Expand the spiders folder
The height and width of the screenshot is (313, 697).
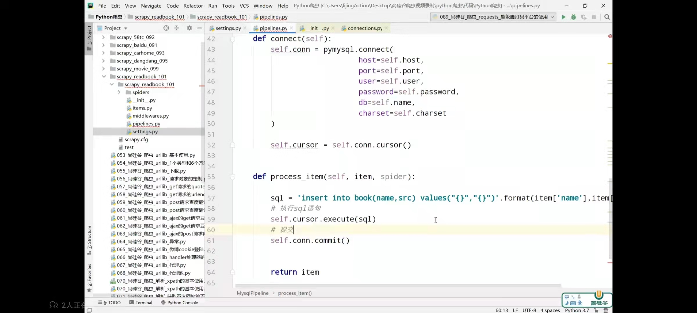[x=119, y=92]
